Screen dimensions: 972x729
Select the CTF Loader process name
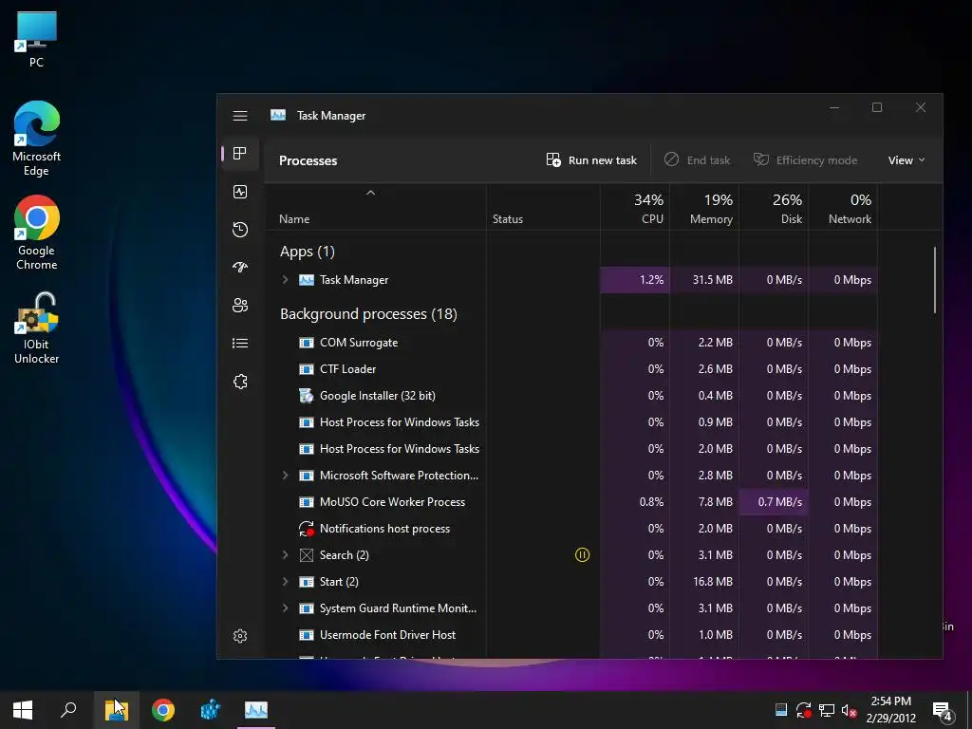(347, 369)
